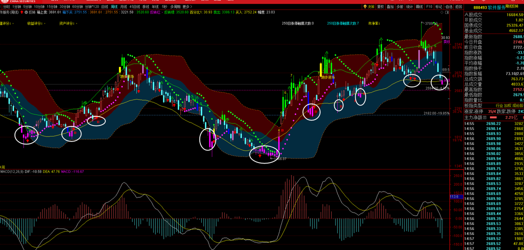Select the 30分钟 period
Image resolution: width=524 pixels, height=250 pixels.
coord(65,6)
